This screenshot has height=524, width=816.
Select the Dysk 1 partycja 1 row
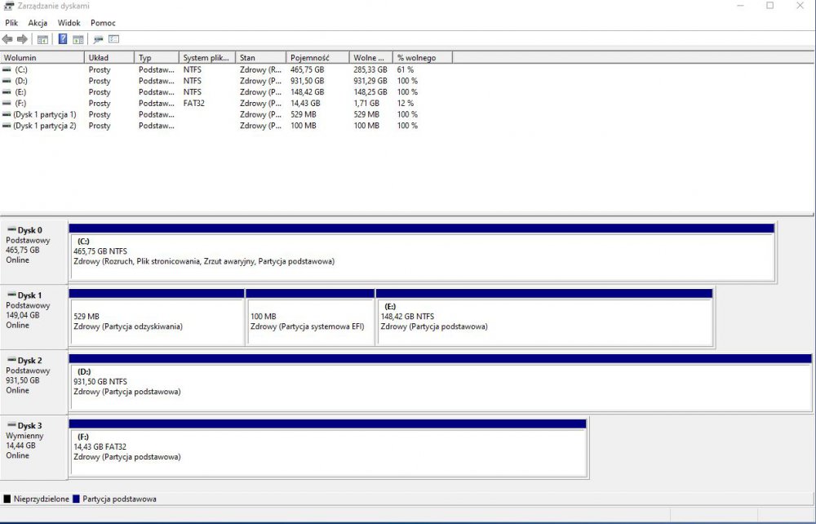pos(44,115)
